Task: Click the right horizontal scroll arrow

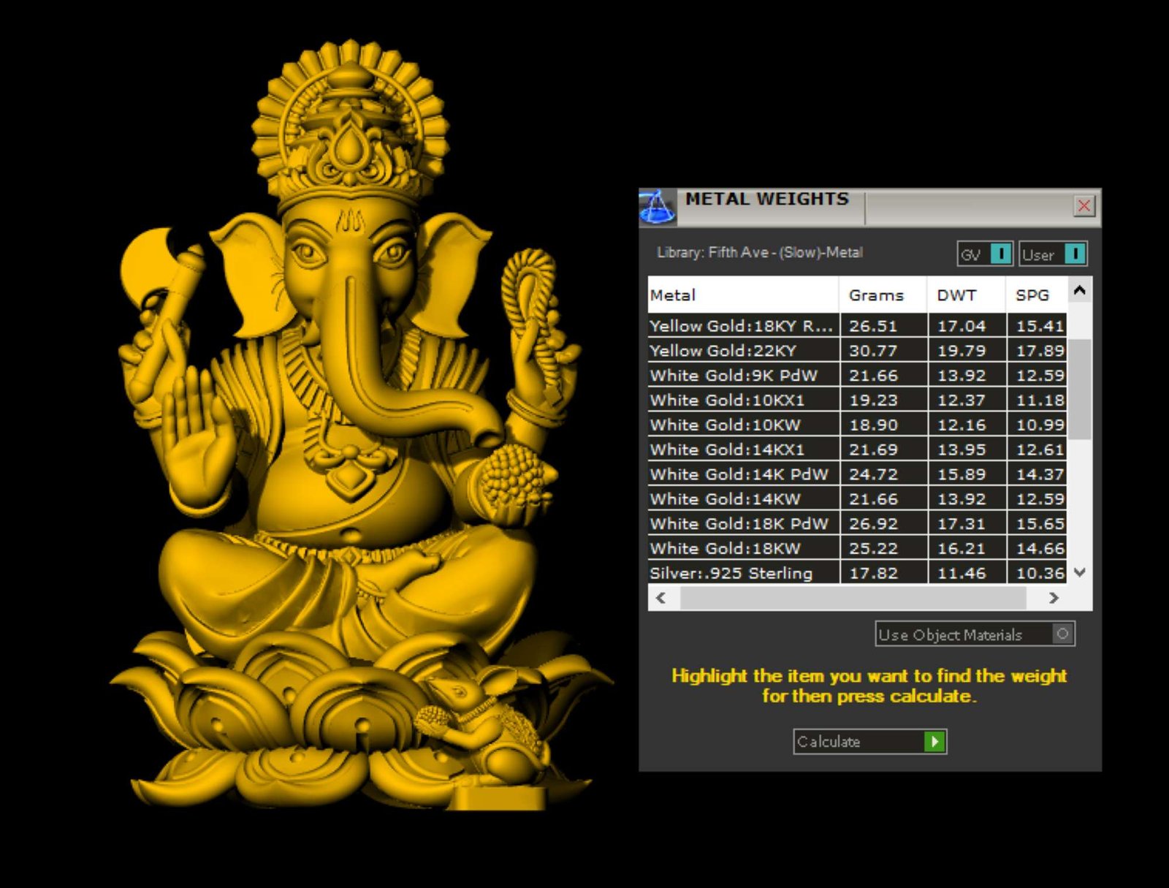Action: [x=1053, y=598]
